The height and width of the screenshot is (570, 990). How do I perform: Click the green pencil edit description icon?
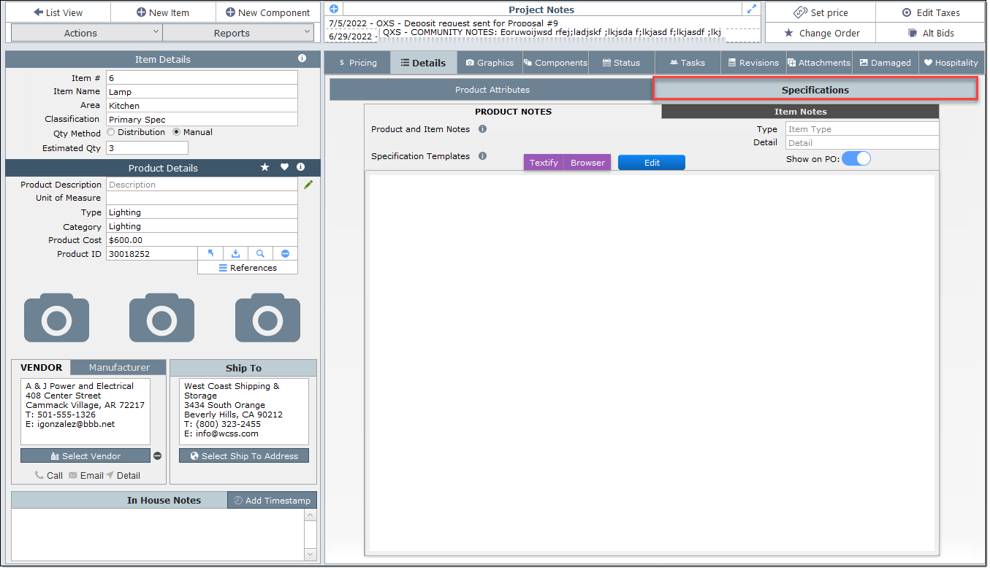click(308, 185)
